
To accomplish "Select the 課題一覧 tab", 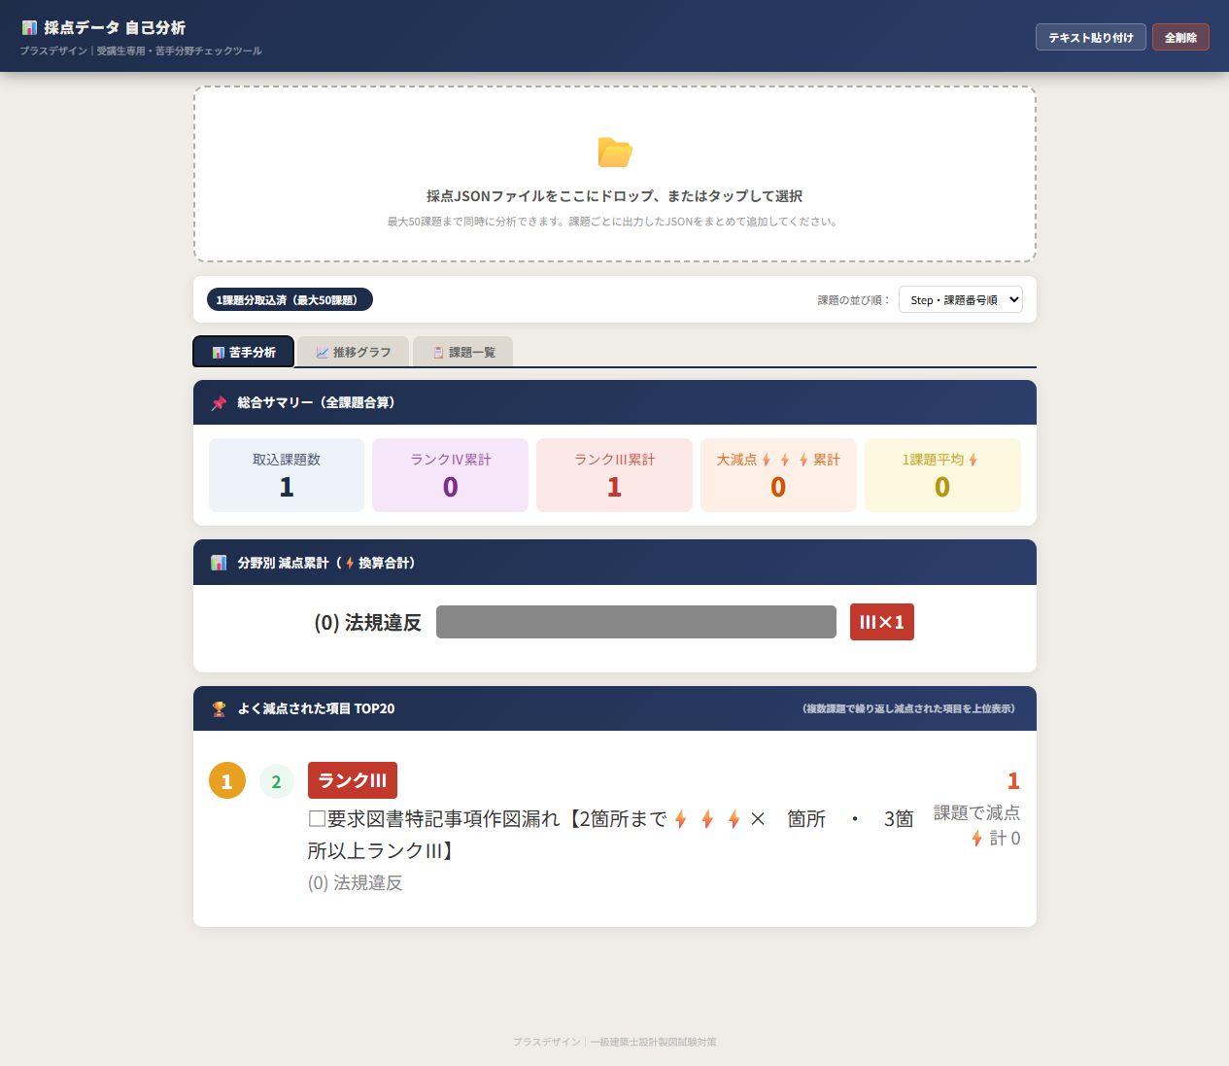I will tap(463, 352).
